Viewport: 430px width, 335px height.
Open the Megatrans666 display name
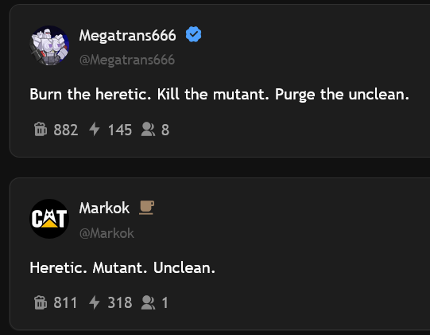[127, 36]
